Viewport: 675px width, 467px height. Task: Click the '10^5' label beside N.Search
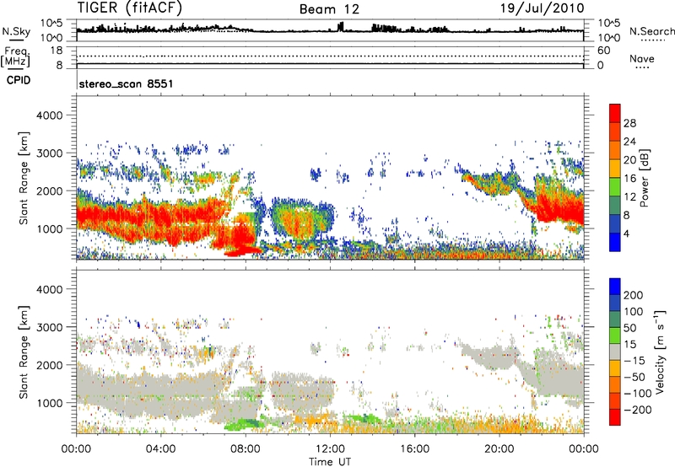click(x=609, y=23)
